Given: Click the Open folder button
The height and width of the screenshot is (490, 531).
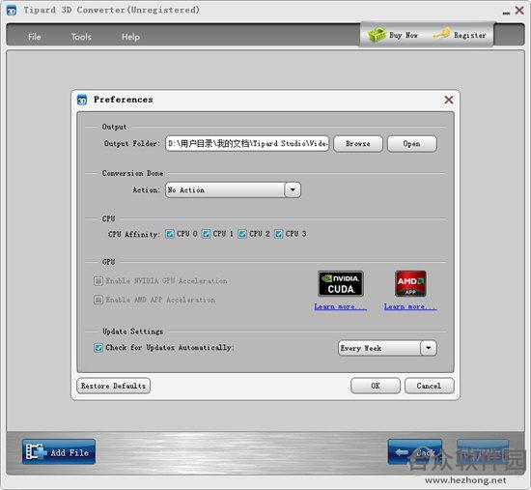Looking at the screenshot, I should (x=412, y=144).
